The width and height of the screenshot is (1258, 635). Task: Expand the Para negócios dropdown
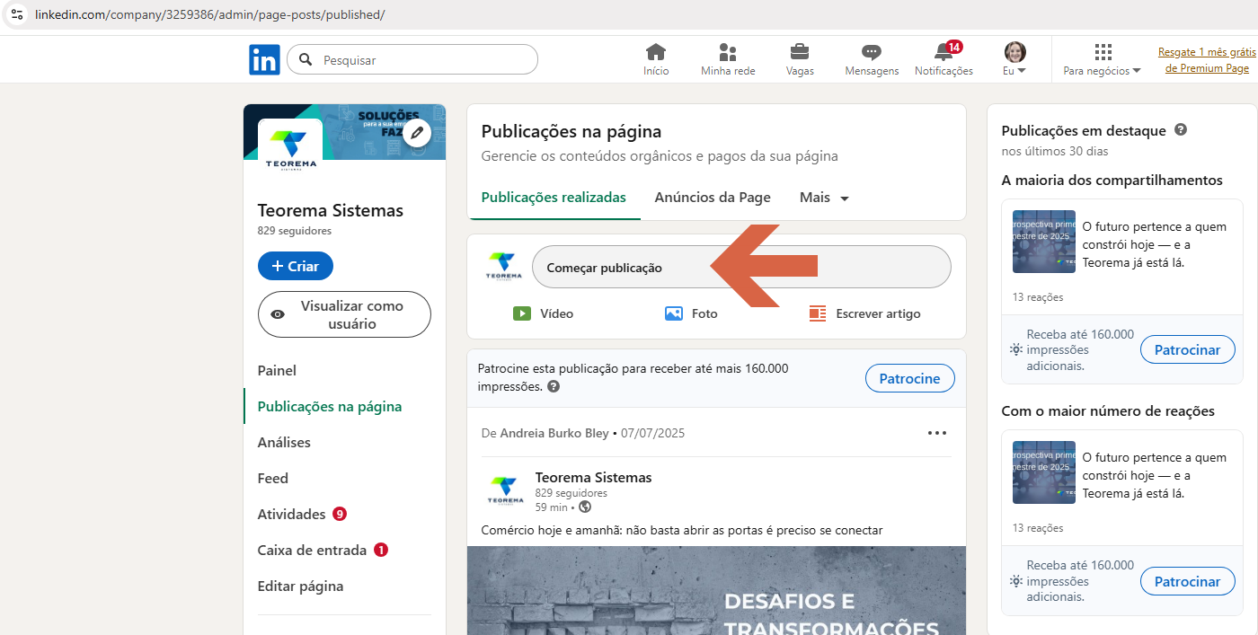click(x=1103, y=71)
